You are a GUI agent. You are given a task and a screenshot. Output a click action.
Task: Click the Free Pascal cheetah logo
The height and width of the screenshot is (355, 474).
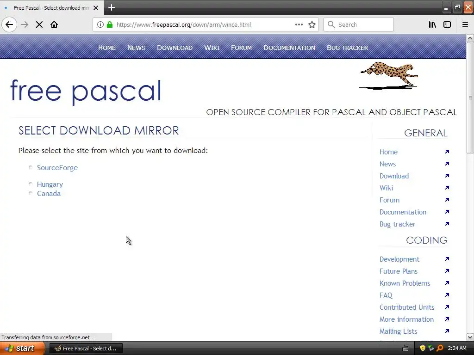(389, 76)
